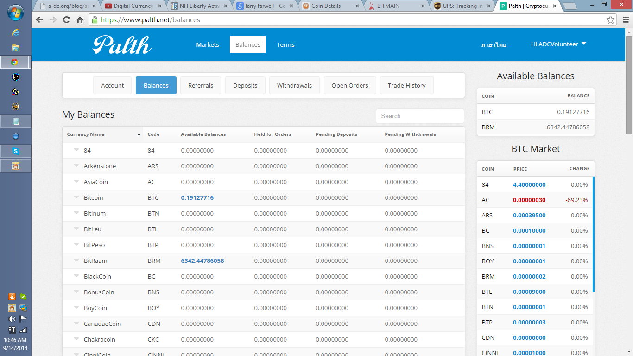Open Chrome menu hamburger icon
The image size is (633, 356).
tap(624, 20)
